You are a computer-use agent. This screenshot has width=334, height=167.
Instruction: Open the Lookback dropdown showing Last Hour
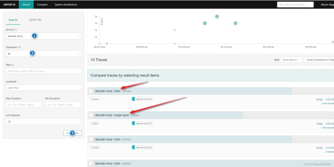tap(44, 88)
